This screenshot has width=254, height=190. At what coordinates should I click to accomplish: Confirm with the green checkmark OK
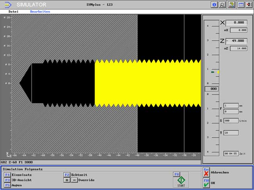[206, 183]
